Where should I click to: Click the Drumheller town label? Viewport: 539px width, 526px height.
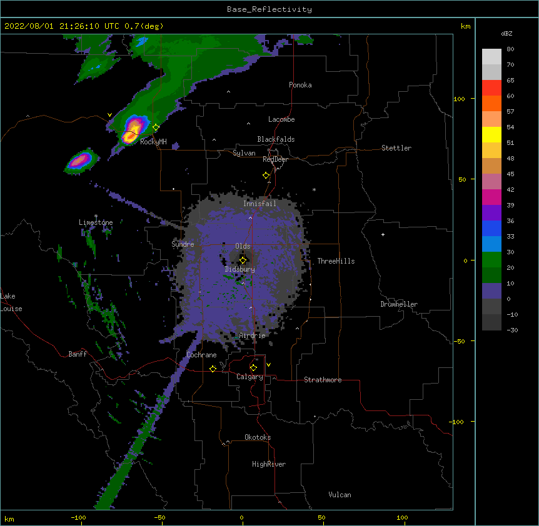pyautogui.click(x=399, y=304)
